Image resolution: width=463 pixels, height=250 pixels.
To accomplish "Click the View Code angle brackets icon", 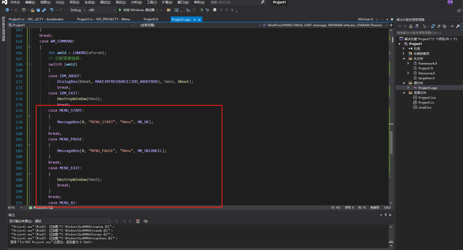I will point(452,26).
